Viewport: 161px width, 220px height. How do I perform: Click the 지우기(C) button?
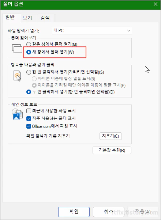(x=111, y=136)
